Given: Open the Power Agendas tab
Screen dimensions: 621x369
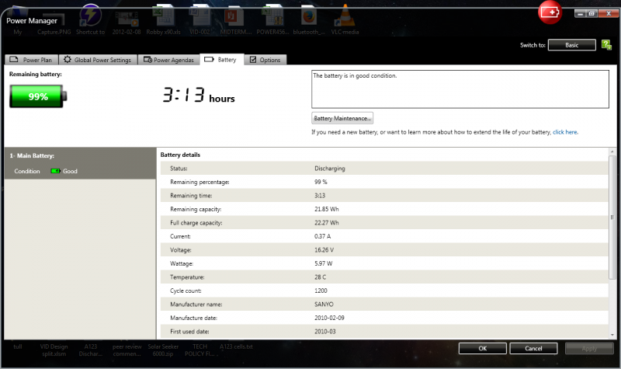Looking at the screenshot, I should [169, 60].
